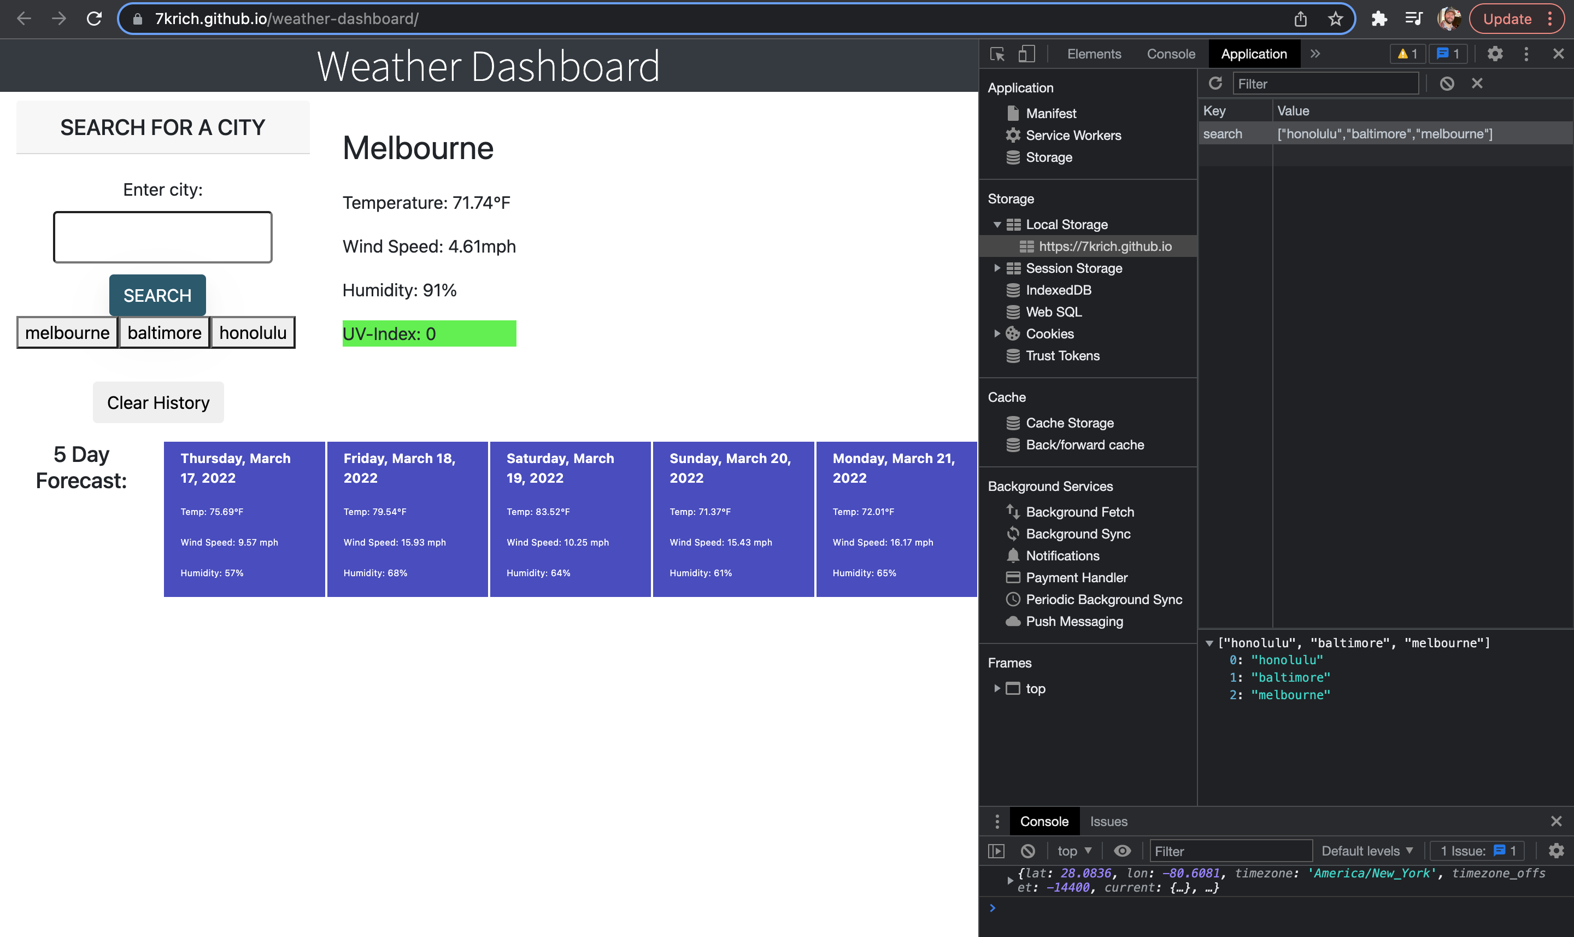The image size is (1574, 937).
Task: Click the warnings count badge
Action: 1407,54
